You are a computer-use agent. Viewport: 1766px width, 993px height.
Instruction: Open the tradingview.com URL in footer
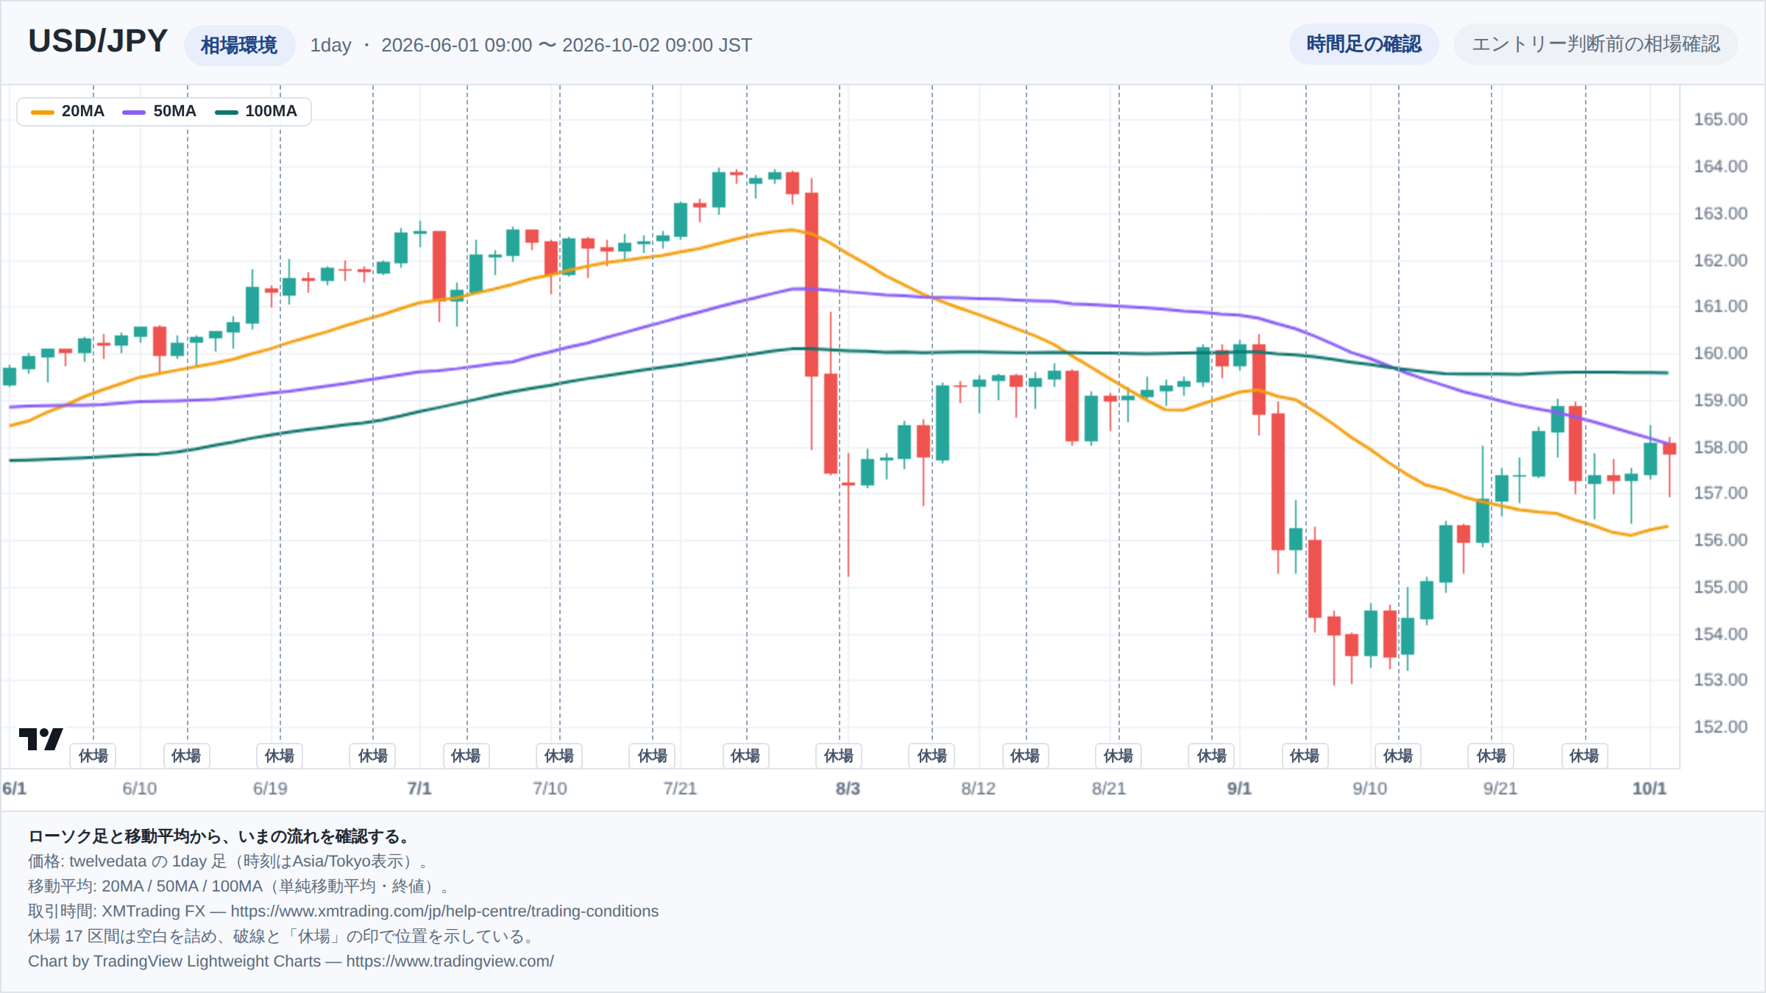point(450,961)
